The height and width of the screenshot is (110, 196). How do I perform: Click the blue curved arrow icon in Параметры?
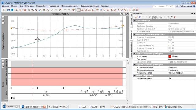coord(140,17)
